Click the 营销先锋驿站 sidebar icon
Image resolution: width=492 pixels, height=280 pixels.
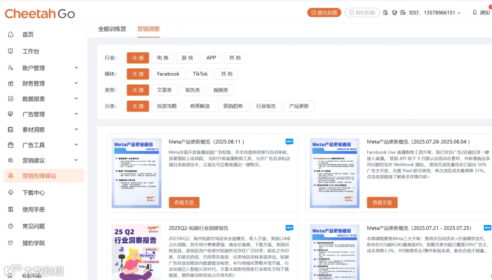point(10,176)
